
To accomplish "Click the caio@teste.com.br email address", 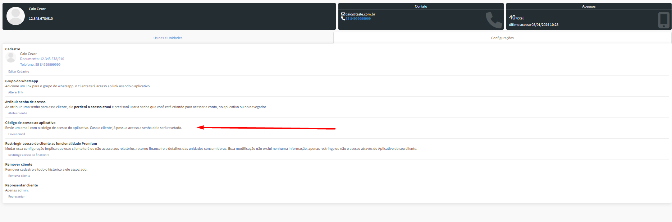I will (360, 14).
